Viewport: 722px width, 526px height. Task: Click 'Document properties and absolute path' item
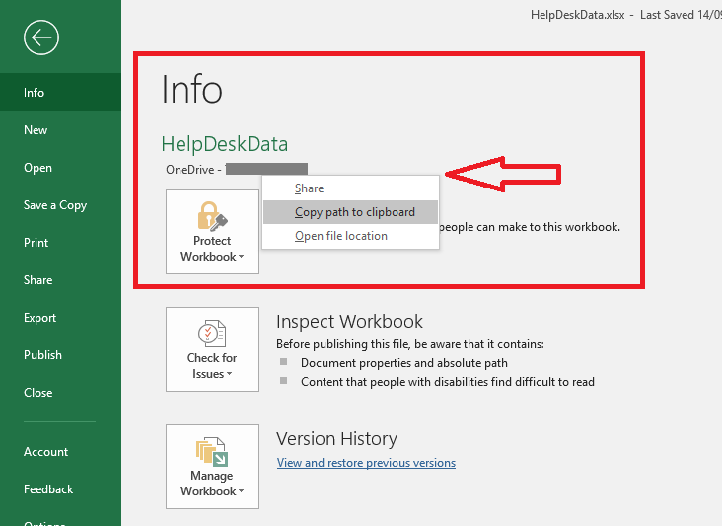[x=403, y=363]
